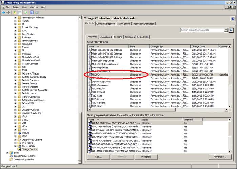Click the AD-AC-GPO Editors group icon

tap(90, 123)
